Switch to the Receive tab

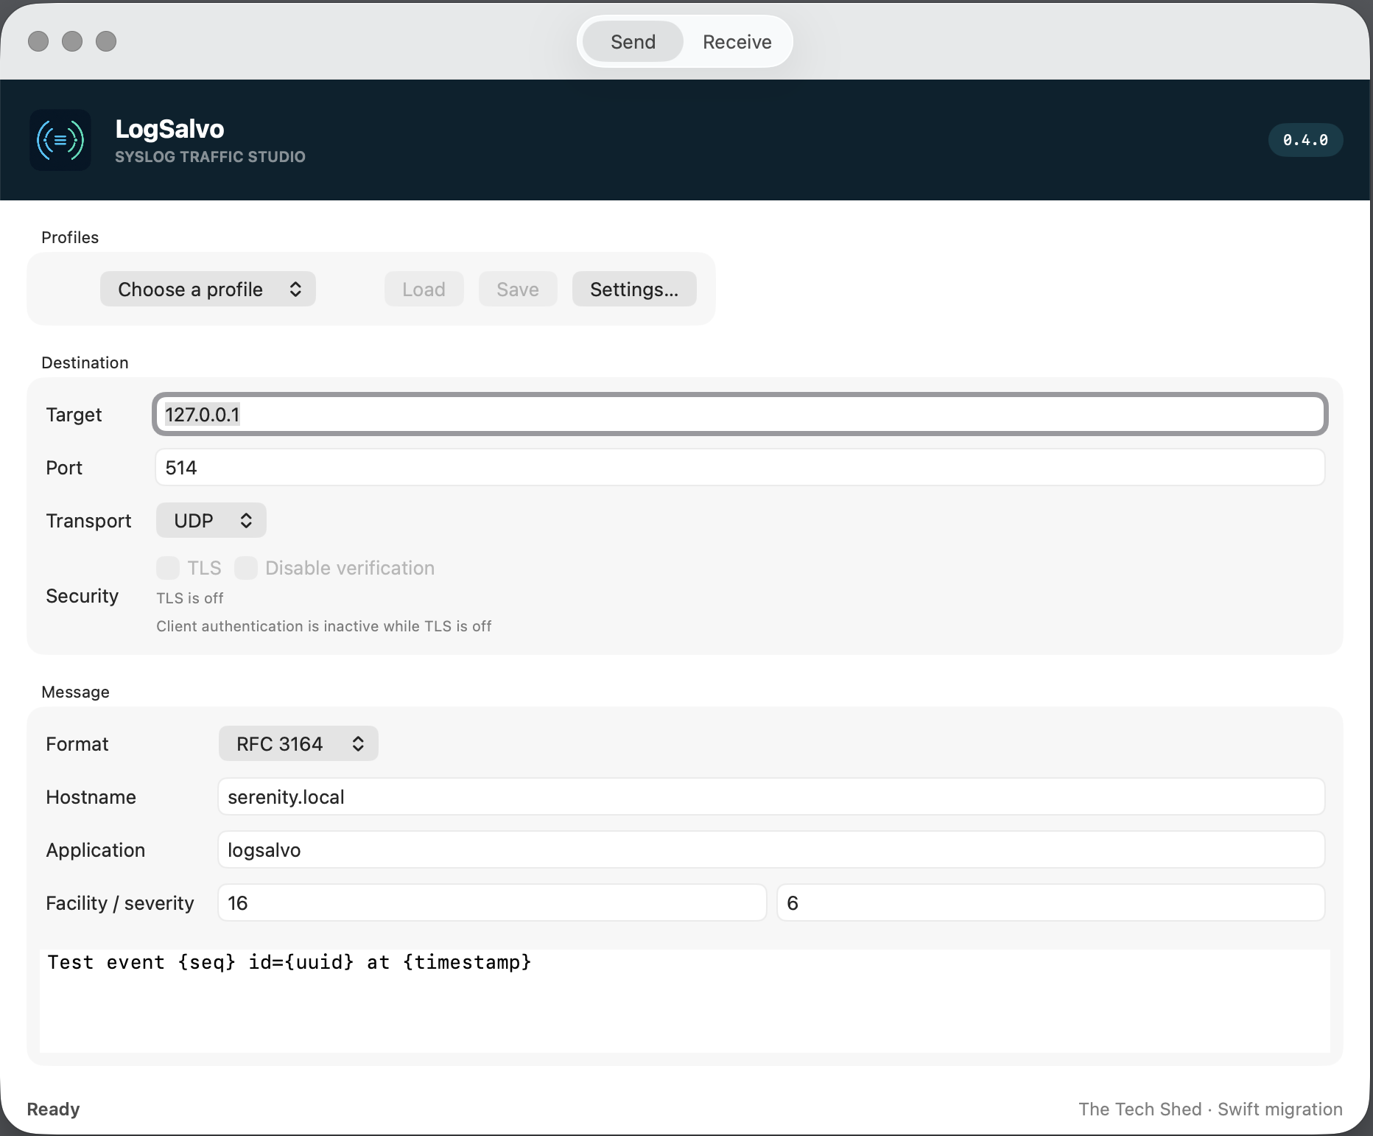(x=737, y=42)
